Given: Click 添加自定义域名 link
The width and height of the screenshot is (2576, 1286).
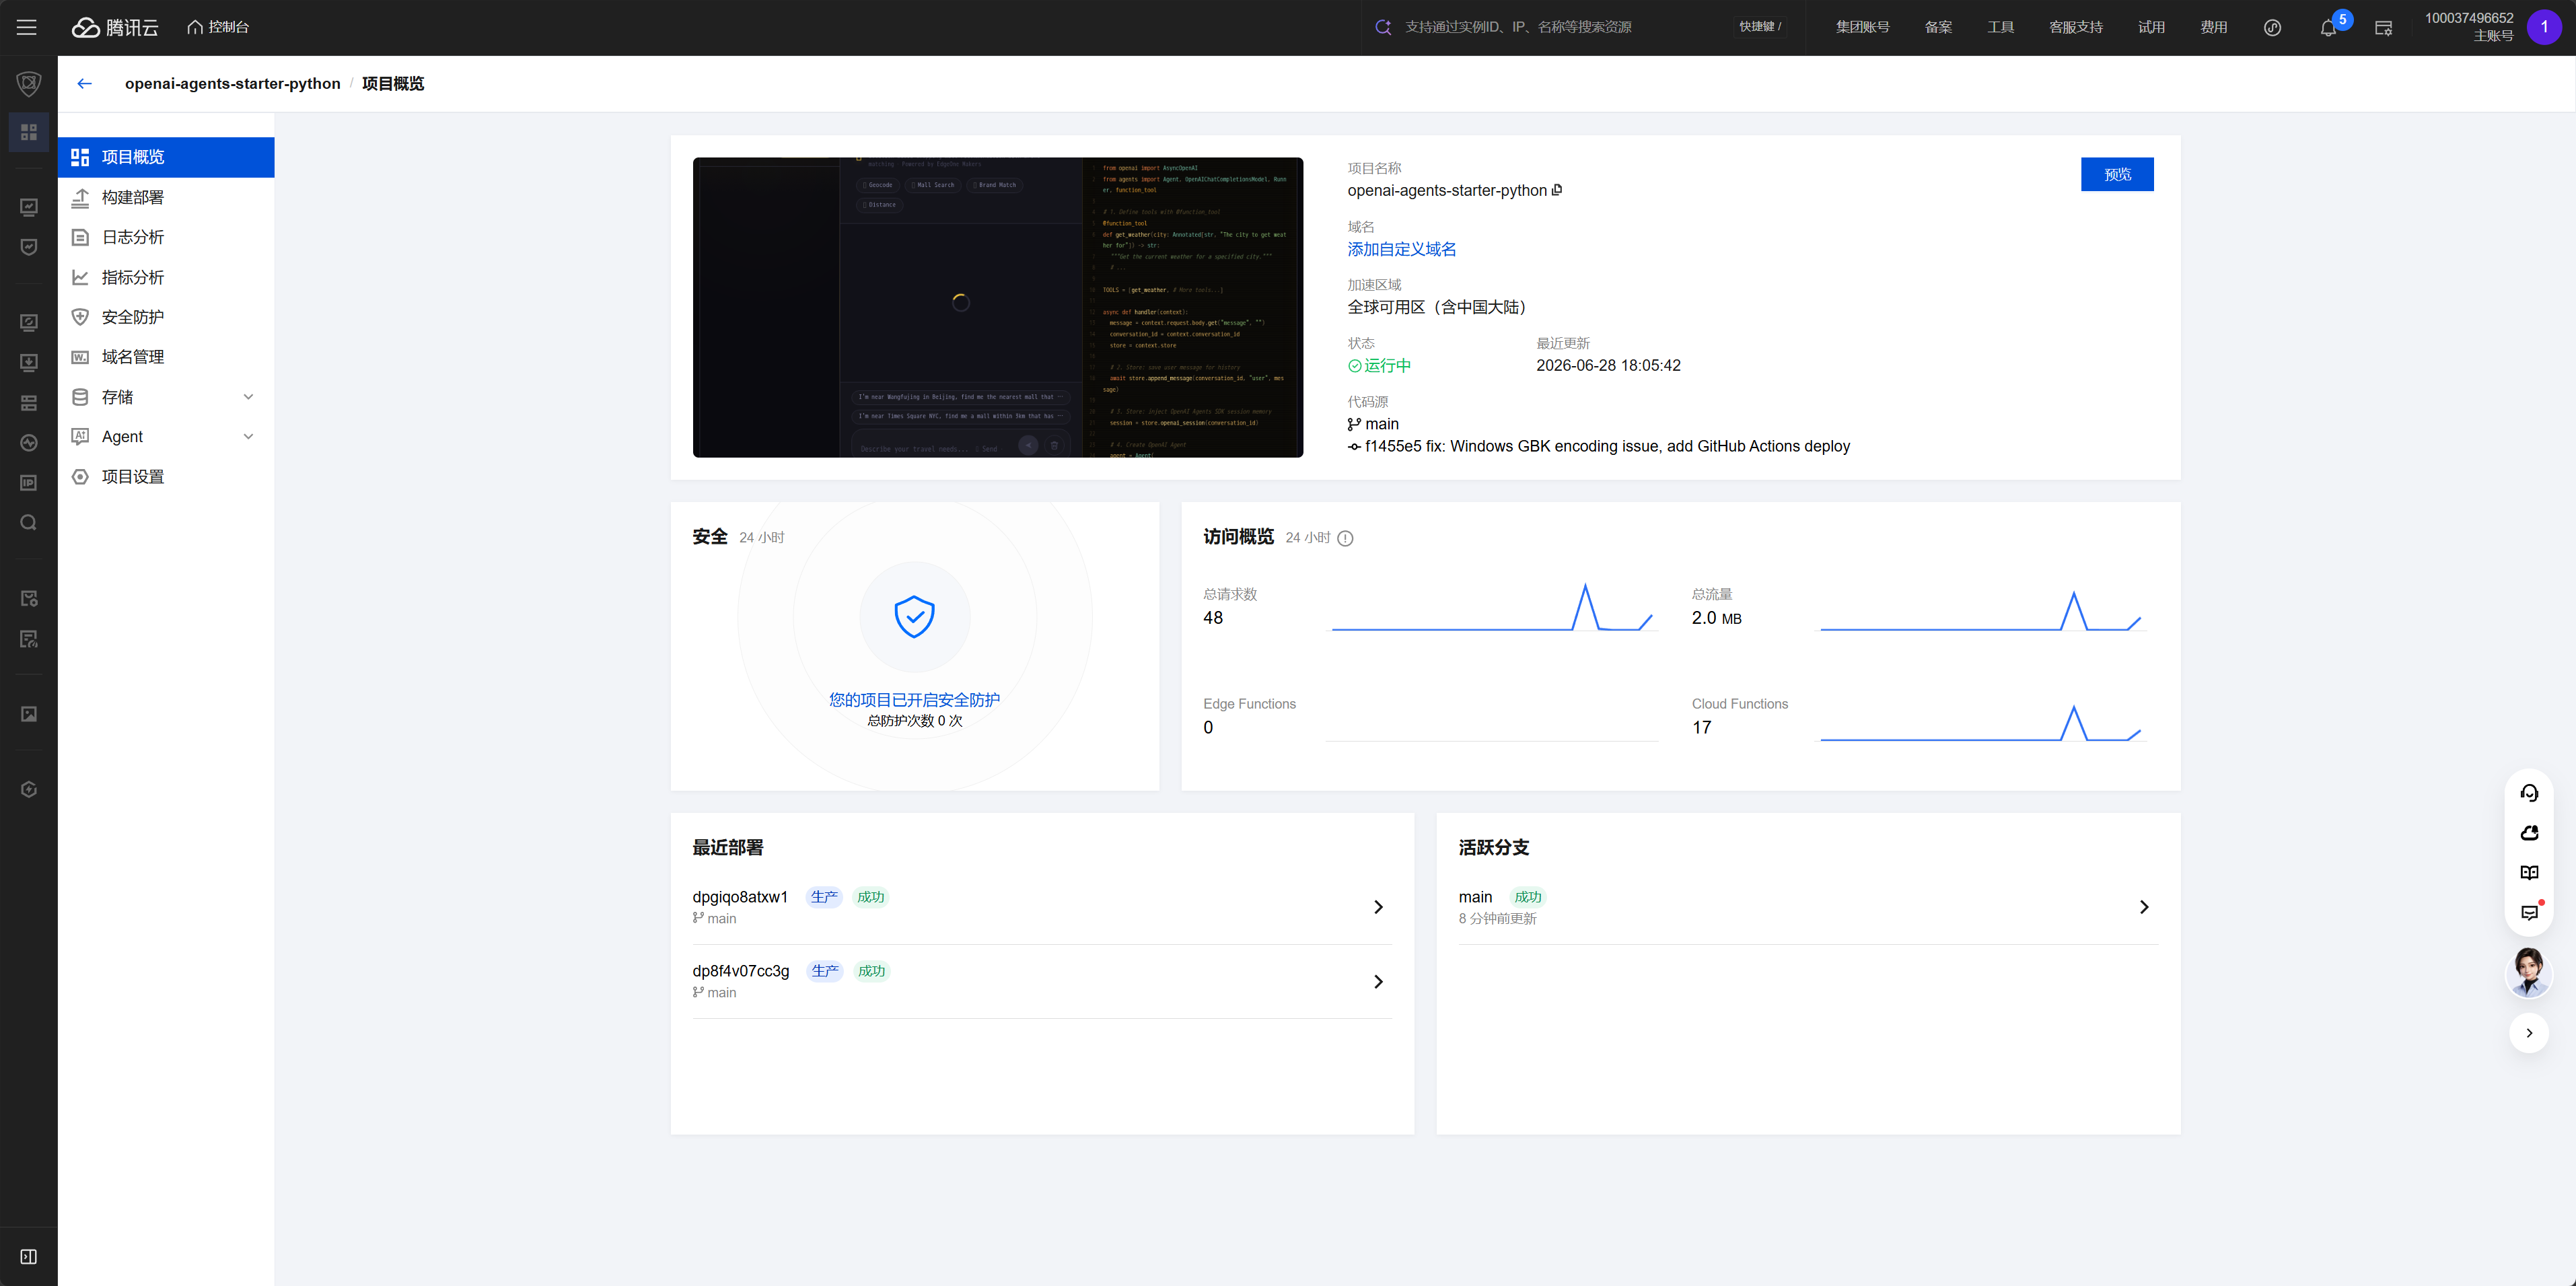Looking at the screenshot, I should tap(1402, 249).
